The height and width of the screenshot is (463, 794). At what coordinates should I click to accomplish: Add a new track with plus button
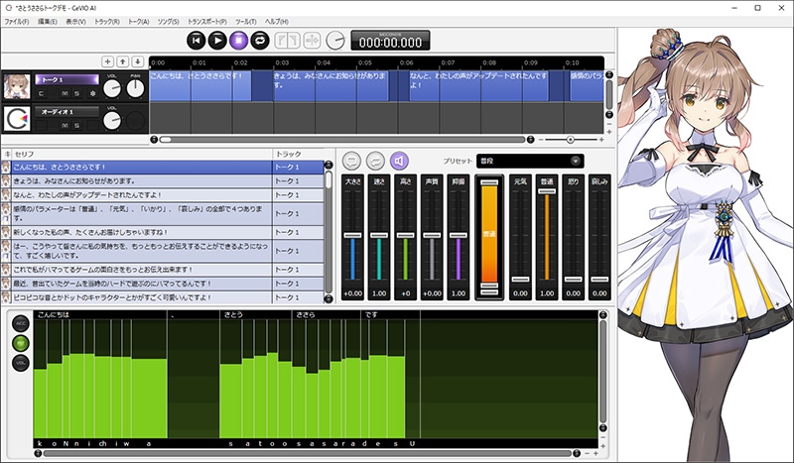pyautogui.click(x=107, y=61)
